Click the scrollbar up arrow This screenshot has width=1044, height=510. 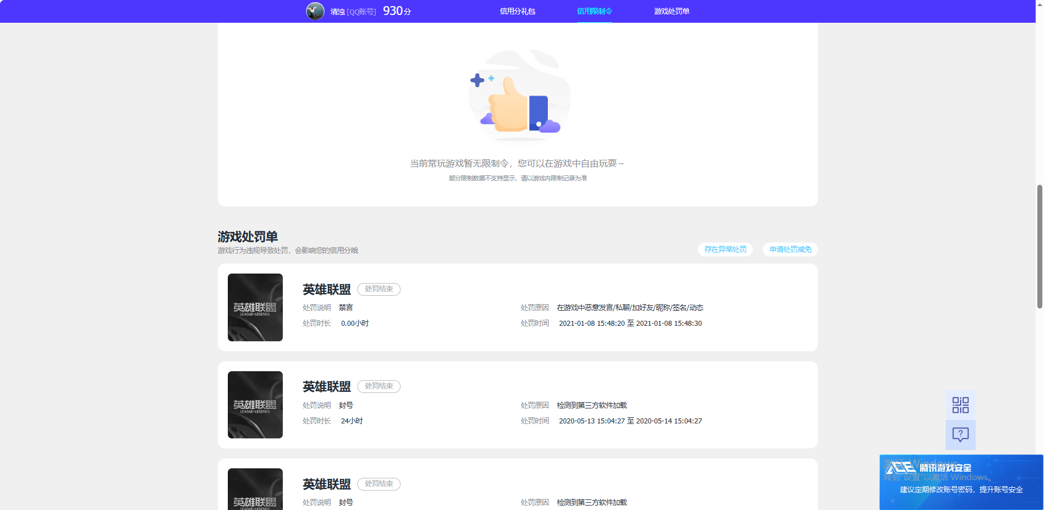[1040, 4]
